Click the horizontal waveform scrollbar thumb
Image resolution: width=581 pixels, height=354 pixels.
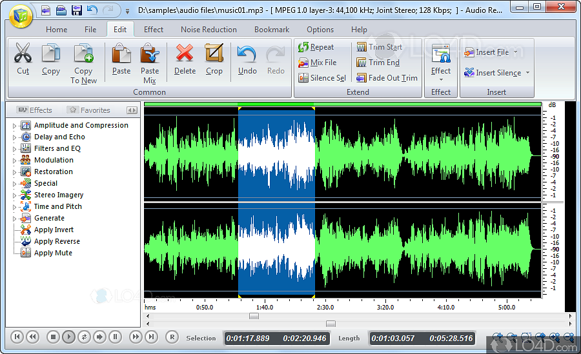pyautogui.click(x=254, y=316)
